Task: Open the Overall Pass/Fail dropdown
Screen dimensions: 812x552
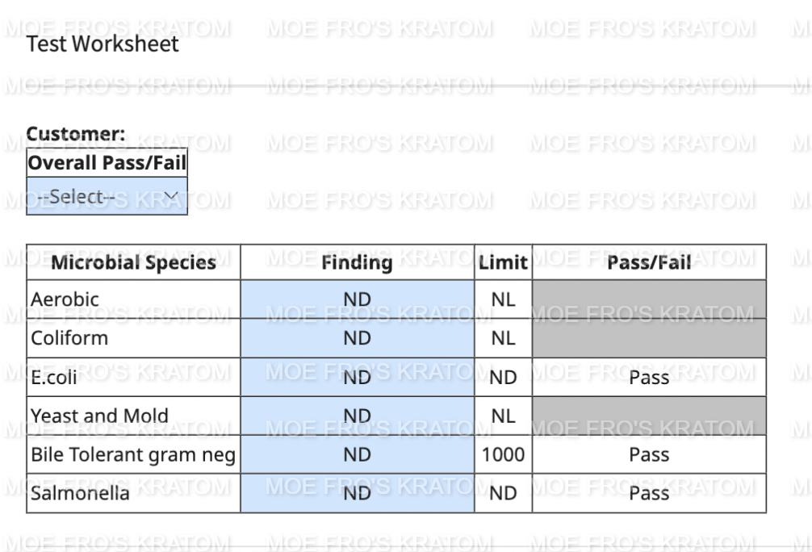Action: coord(107,196)
